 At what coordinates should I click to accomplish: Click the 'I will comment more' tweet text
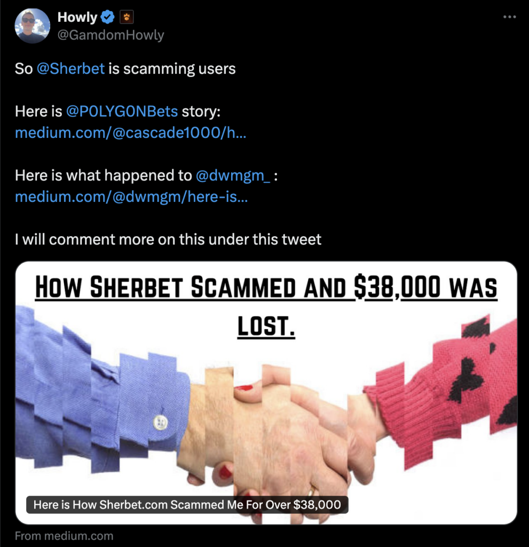click(168, 239)
